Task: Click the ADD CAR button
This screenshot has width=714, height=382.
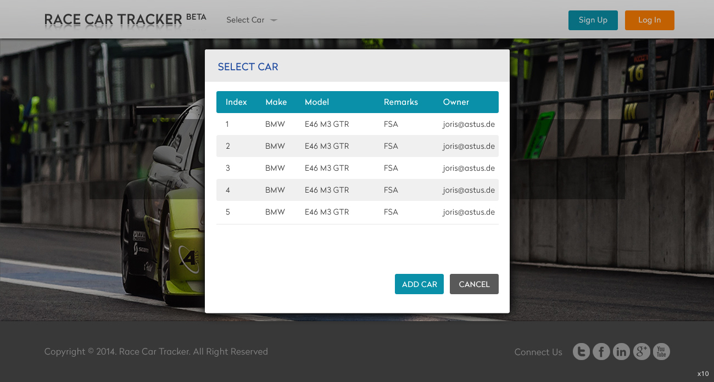Action: point(419,284)
